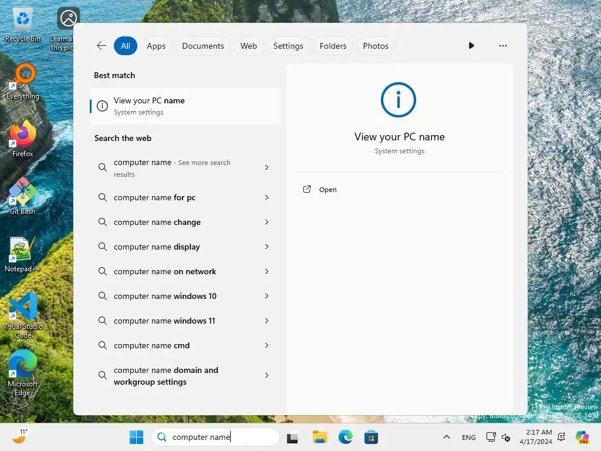Click the search icon next to 'computer name change'
The height and width of the screenshot is (451, 601).
click(102, 221)
